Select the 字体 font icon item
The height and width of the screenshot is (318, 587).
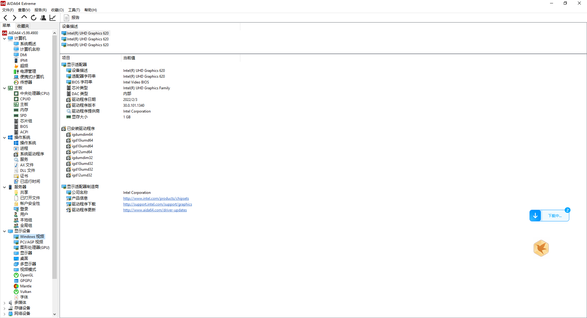21,297
